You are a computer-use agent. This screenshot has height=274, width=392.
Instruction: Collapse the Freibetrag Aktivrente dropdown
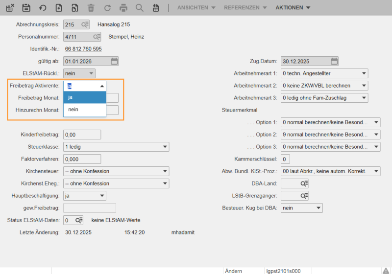click(102, 86)
